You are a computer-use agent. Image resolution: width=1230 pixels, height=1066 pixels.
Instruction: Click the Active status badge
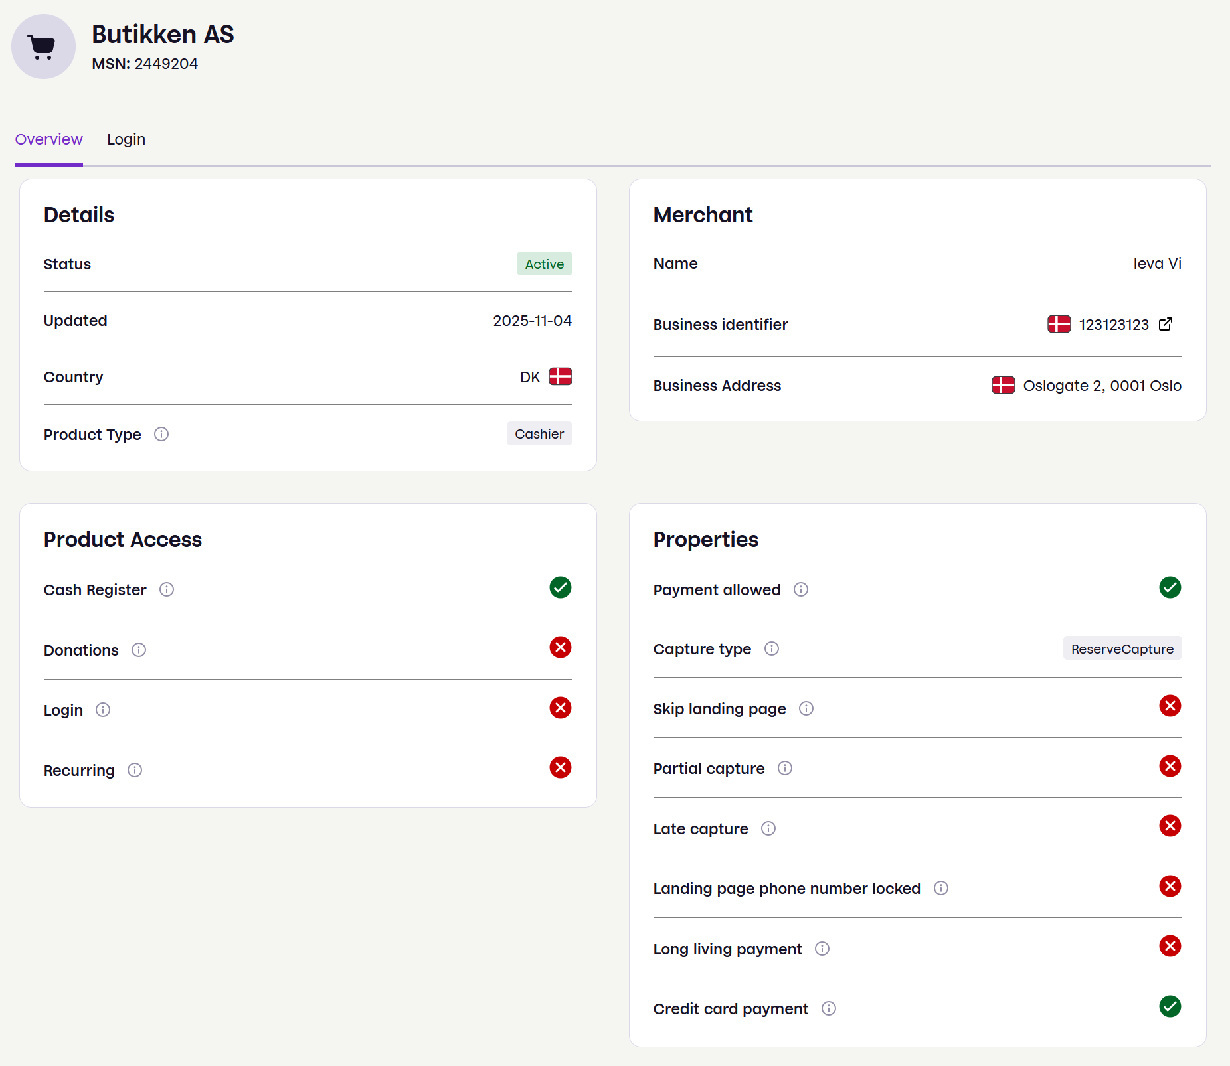(544, 264)
